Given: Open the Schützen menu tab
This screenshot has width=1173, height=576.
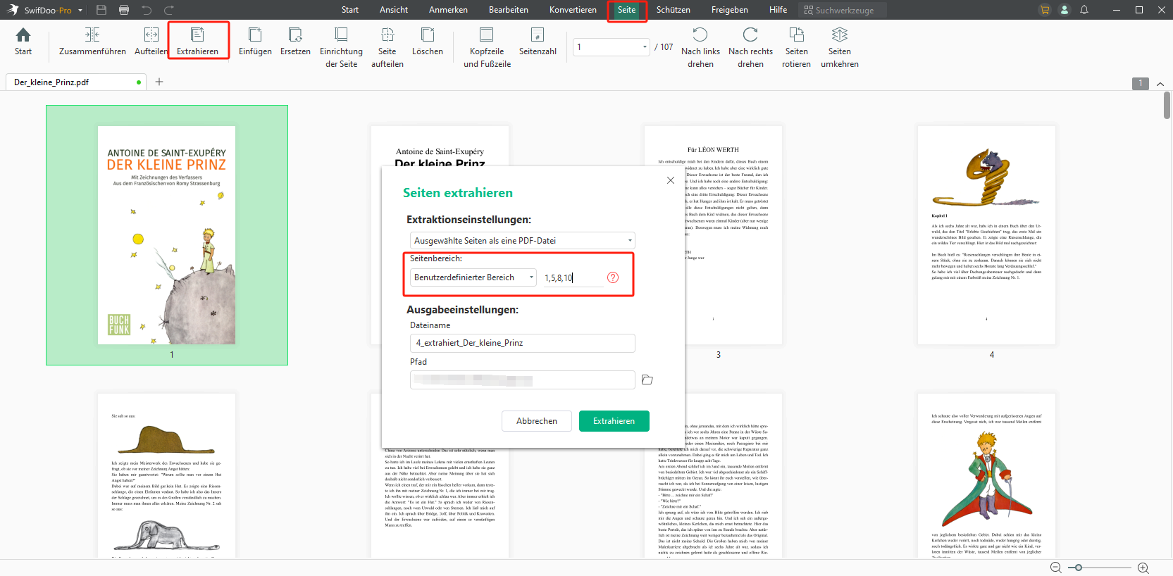Looking at the screenshot, I should pos(674,10).
